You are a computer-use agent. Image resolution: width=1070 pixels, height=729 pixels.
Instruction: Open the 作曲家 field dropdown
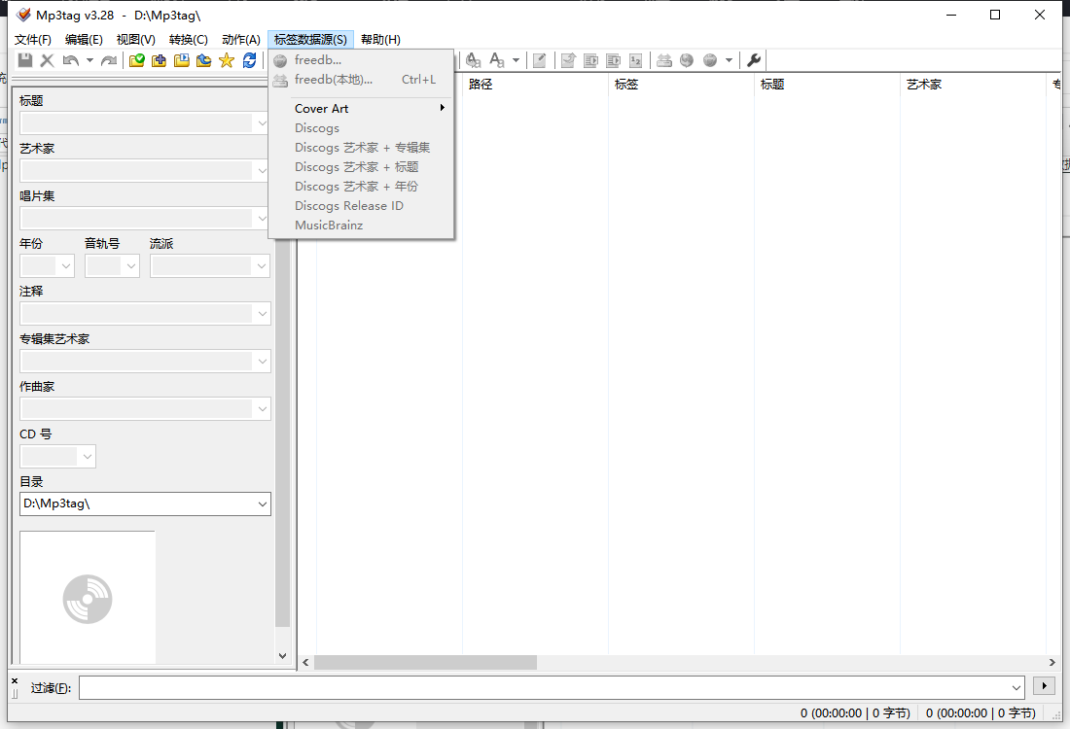[x=262, y=409]
